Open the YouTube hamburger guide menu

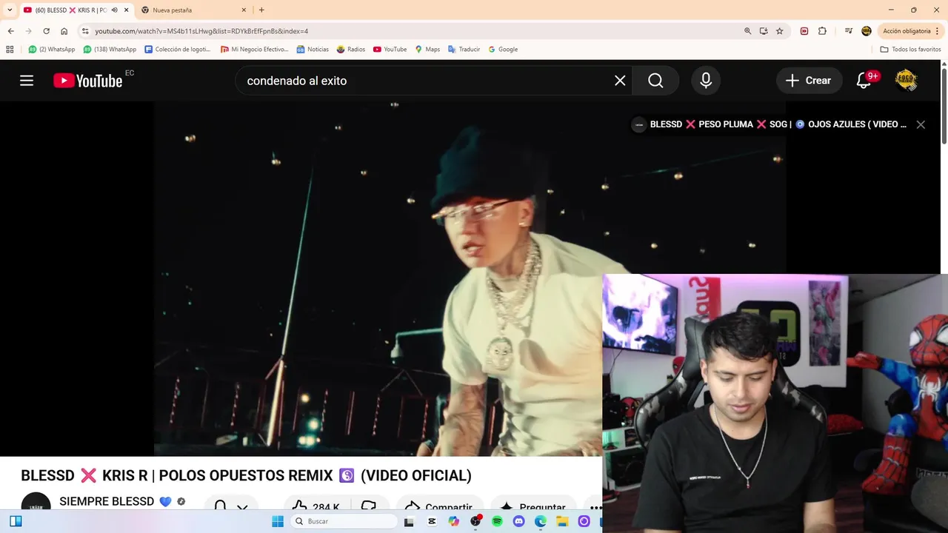[27, 81]
